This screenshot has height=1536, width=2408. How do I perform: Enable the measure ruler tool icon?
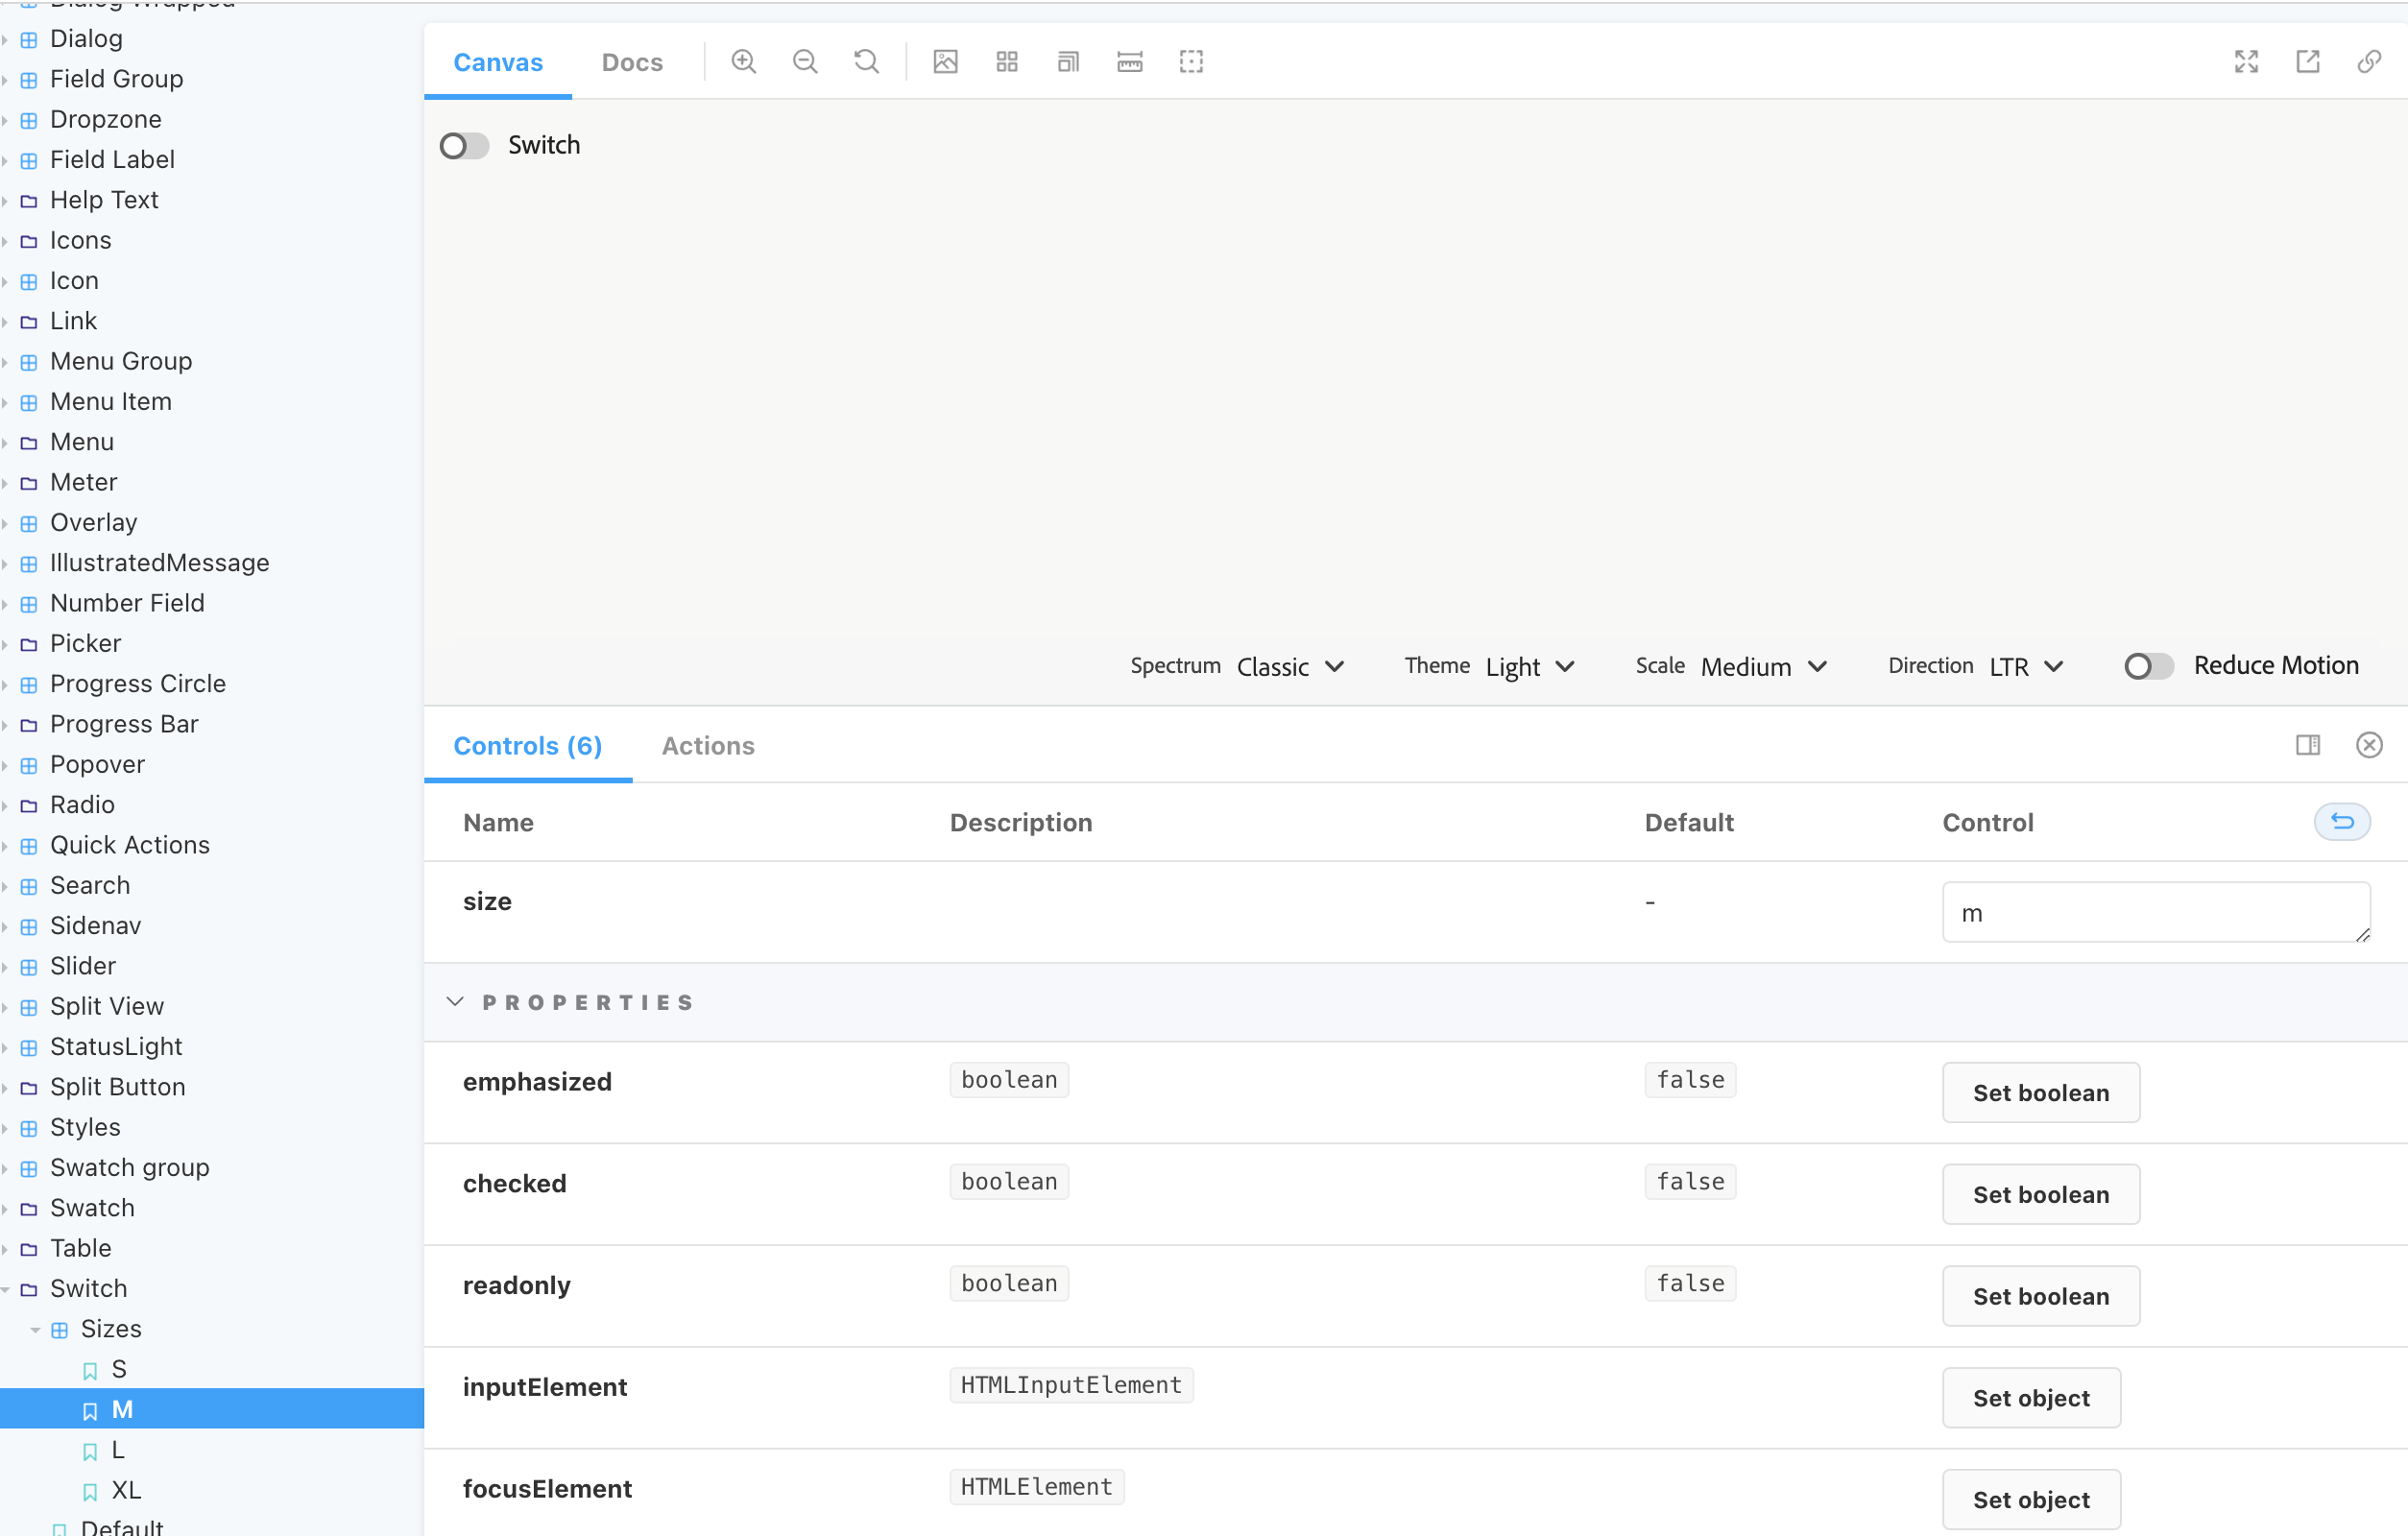coord(1129,62)
